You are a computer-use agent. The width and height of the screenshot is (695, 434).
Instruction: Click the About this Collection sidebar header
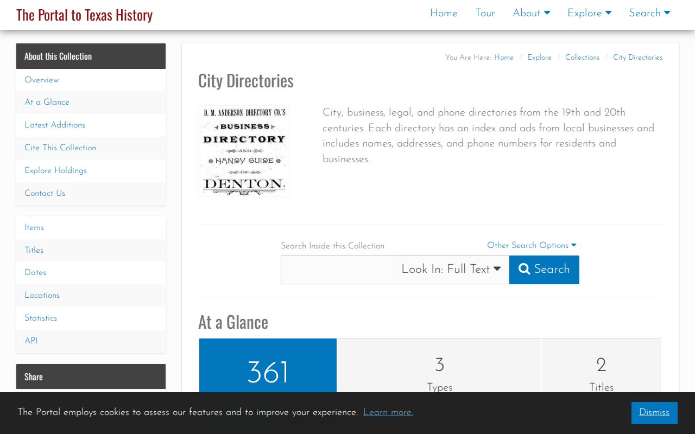[91, 56]
